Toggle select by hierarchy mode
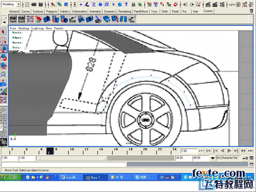The height and width of the screenshot is (192, 256). [x=53, y=5]
